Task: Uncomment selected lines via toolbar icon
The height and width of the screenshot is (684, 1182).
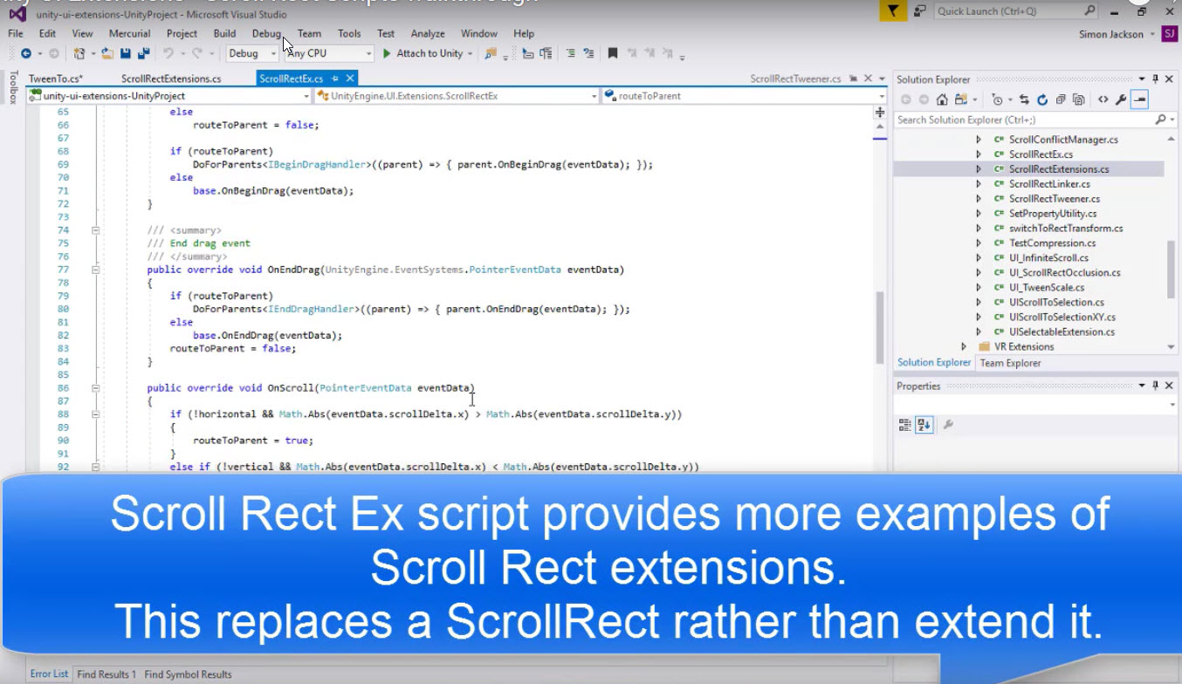Action: (x=588, y=53)
